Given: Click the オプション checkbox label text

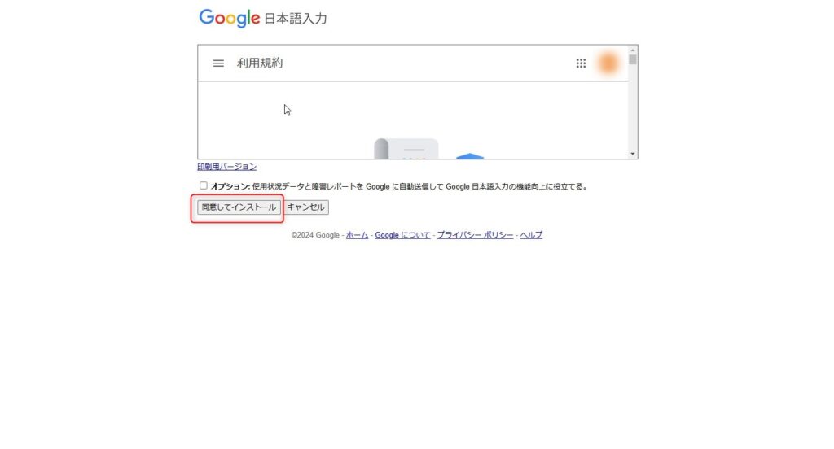Looking at the screenshot, I should (x=399, y=186).
